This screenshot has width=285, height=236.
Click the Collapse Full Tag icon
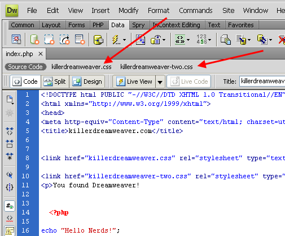[x=10, y=131]
